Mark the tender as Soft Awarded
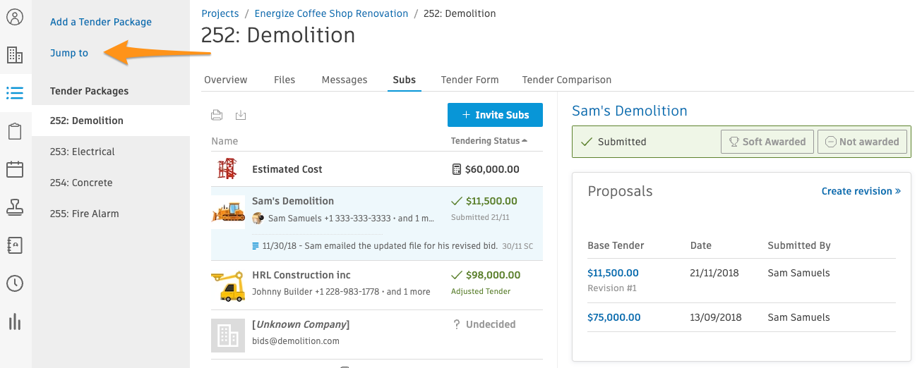 click(767, 142)
